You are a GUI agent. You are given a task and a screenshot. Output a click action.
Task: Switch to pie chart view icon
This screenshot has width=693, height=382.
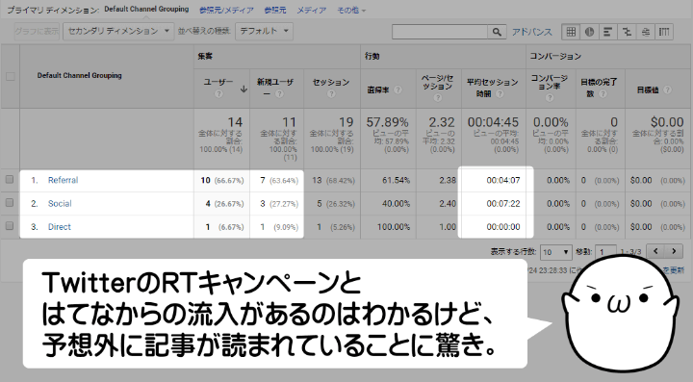(x=589, y=32)
